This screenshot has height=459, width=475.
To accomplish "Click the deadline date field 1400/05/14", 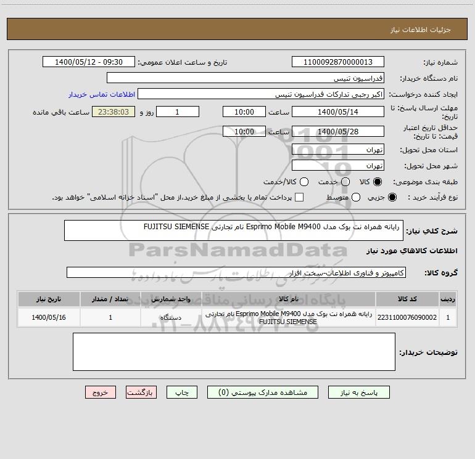I will pos(338,112).
